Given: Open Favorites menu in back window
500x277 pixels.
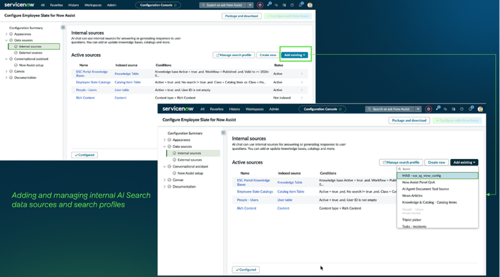Looking at the screenshot, I should click(56, 5).
